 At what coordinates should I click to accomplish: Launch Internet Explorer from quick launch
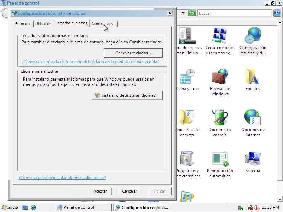coord(34,207)
